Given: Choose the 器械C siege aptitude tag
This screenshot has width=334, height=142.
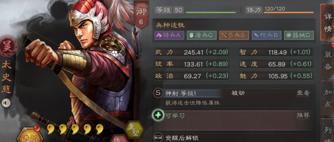Looking at the screenshot, I should coord(299,35).
